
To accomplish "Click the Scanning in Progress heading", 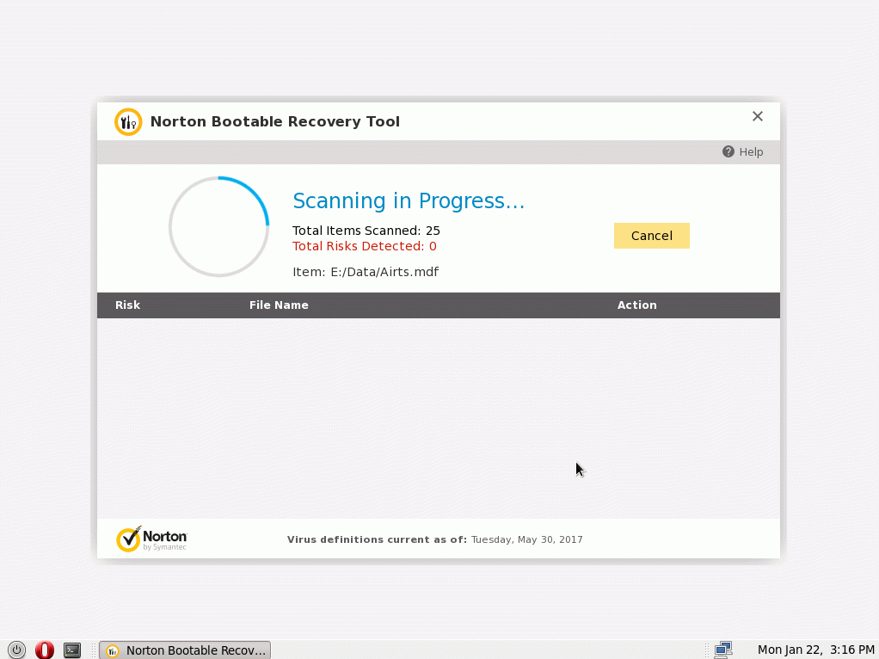I will [409, 200].
